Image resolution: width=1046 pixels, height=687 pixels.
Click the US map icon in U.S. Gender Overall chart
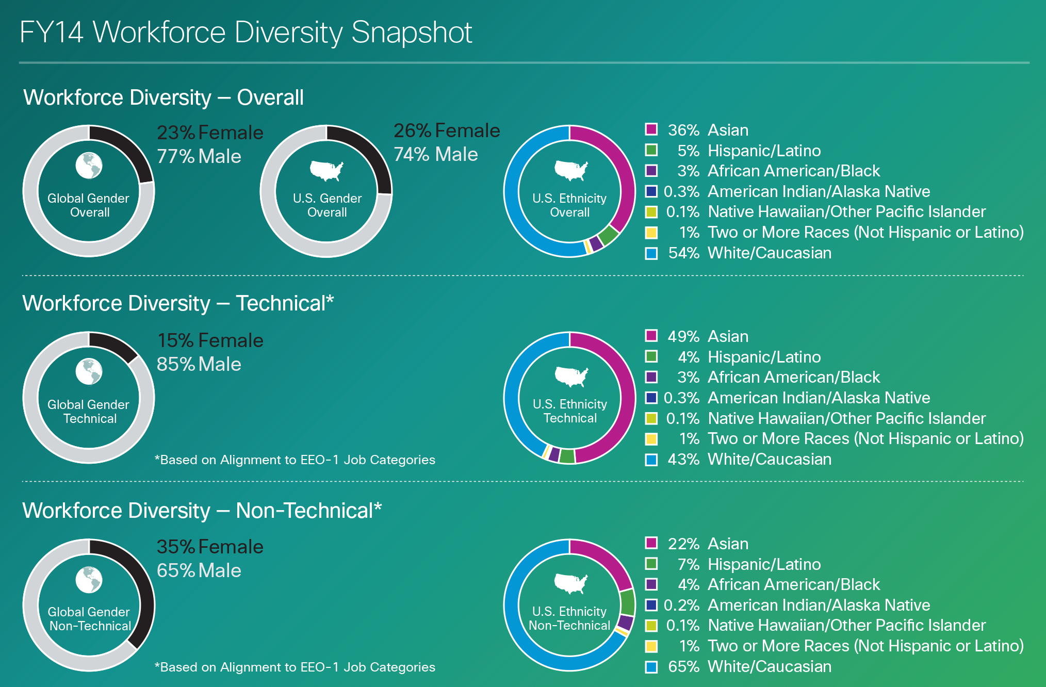[x=326, y=171]
